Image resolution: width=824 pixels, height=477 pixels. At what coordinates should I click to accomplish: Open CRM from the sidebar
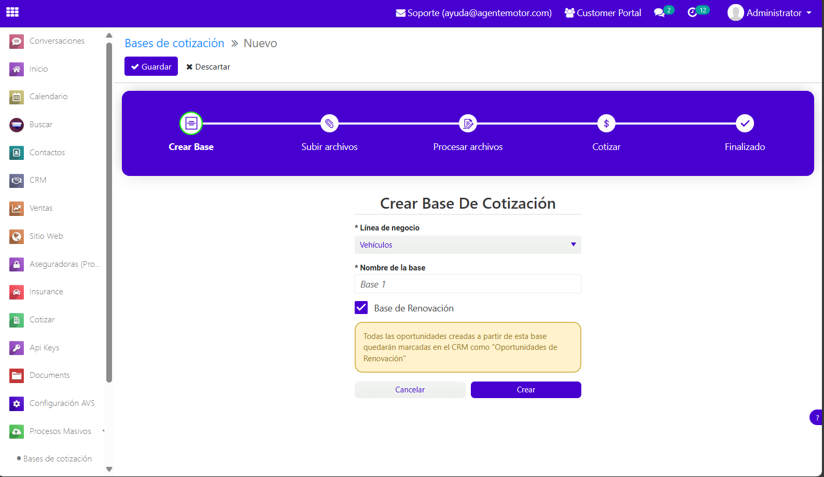[x=38, y=180]
